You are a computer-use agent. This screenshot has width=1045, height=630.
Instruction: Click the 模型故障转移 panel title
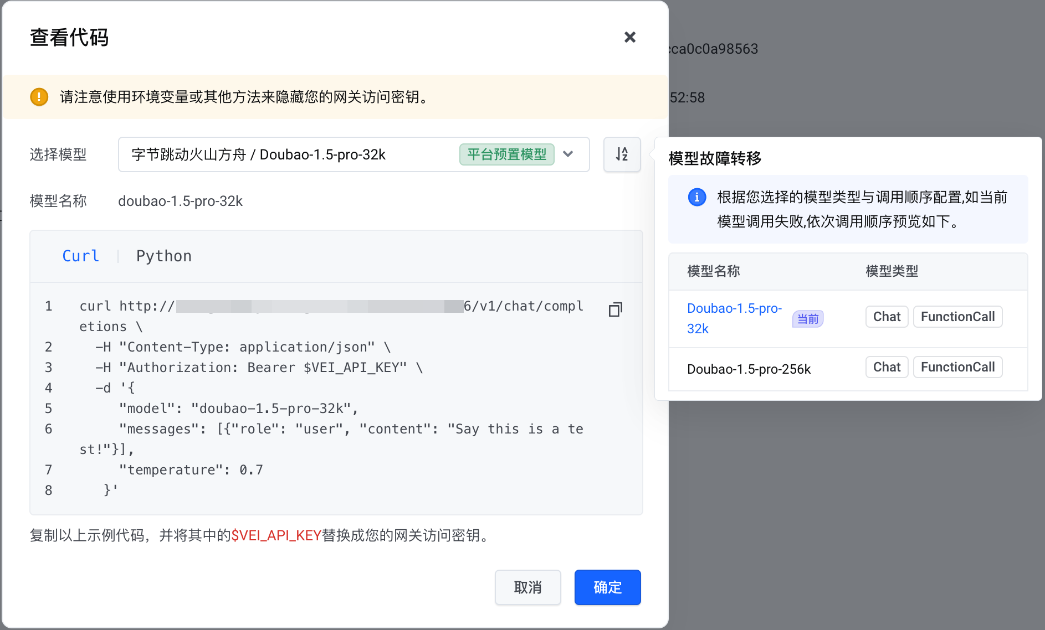click(715, 158)
